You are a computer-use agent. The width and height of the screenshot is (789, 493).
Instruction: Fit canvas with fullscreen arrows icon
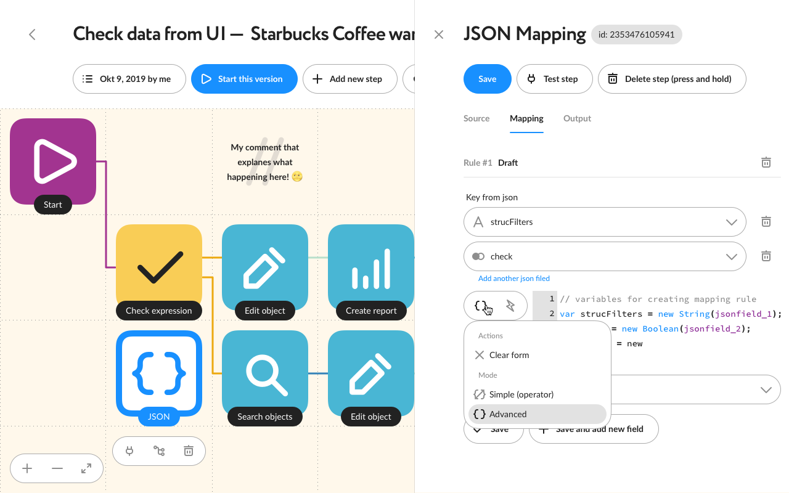click(x=86, y=468)
